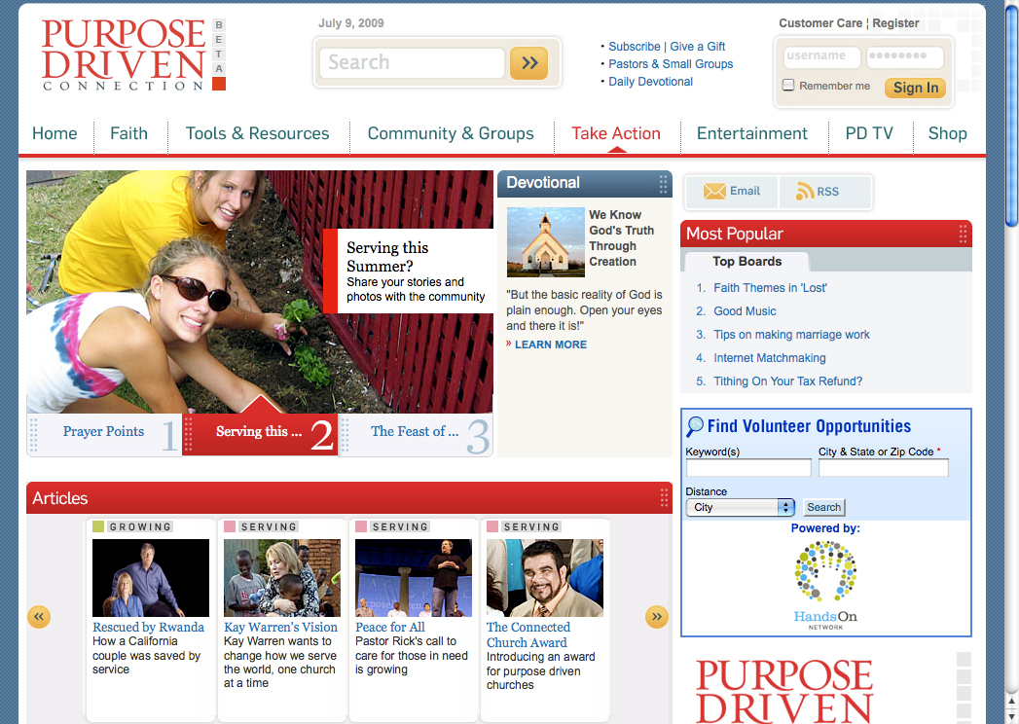Select the Serving this... slide 2 tab
Screen dimensions: 1019x724
(x=260, y=435)
